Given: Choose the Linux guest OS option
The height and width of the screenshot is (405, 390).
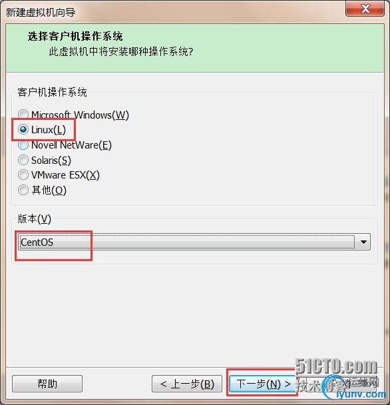Looking at the screenshot, I should tap(23, 129).
